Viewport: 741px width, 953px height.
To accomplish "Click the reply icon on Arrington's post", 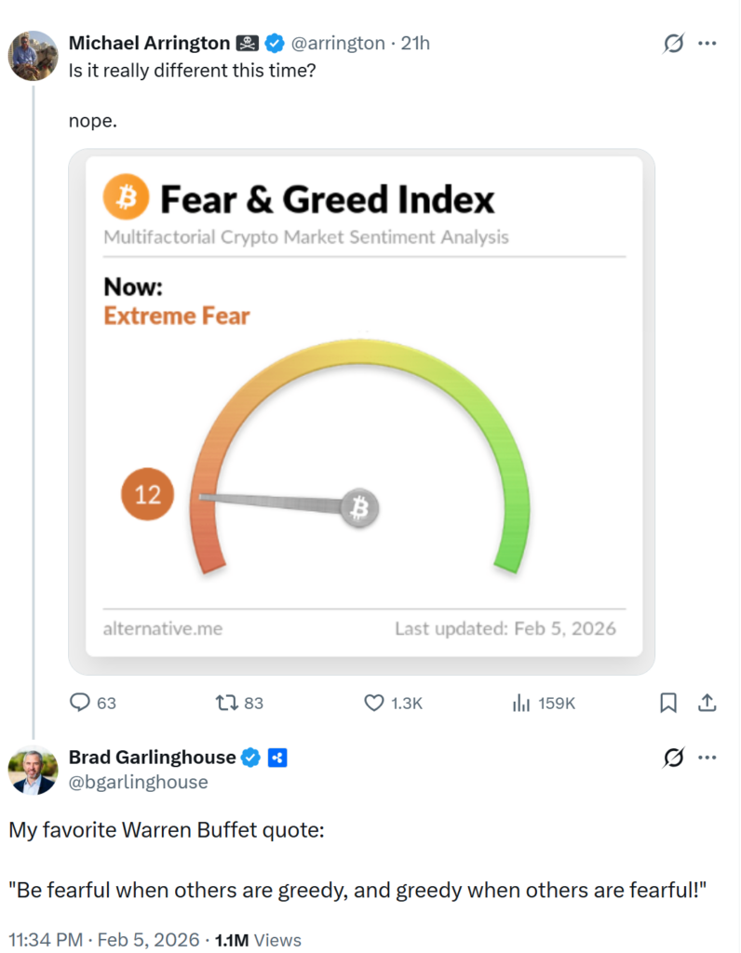I will [x=81, y=703].
